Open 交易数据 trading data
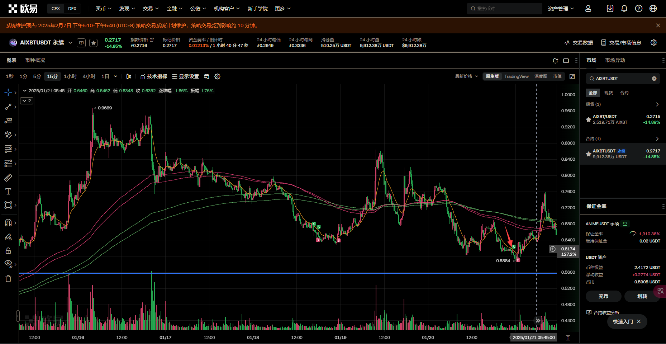The image size is (666, 344). [x=578, y=43]
